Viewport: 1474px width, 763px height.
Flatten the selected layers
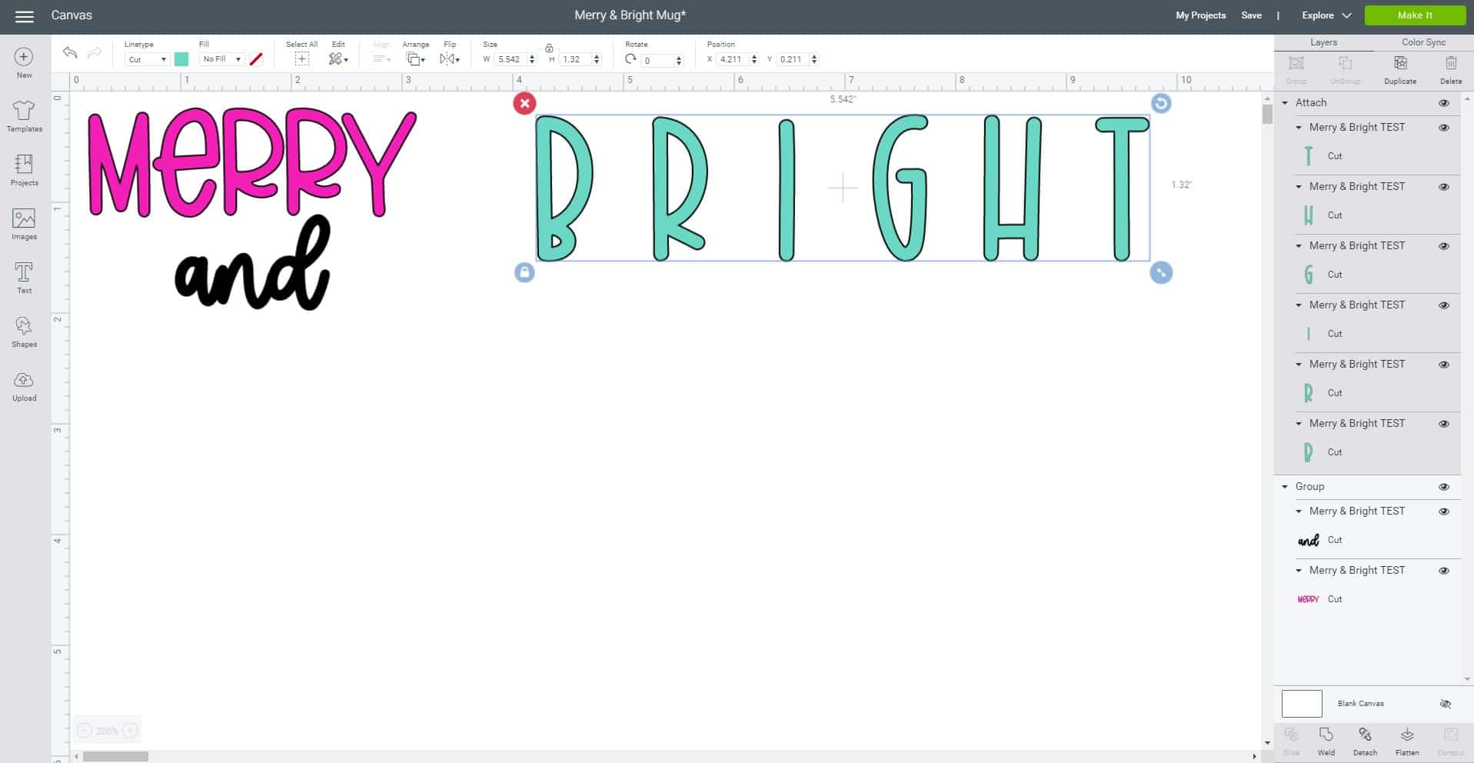point(1407,741)
